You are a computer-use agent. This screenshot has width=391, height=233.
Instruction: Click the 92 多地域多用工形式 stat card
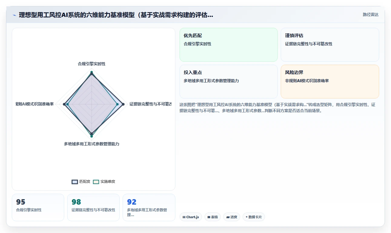(149, 207)
